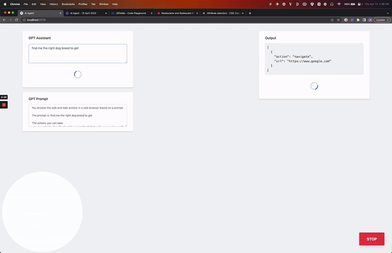Image resolution: width=392 pixels, height=253 pixels.
Task: Open the Edit menu
Action: point(34,4)
